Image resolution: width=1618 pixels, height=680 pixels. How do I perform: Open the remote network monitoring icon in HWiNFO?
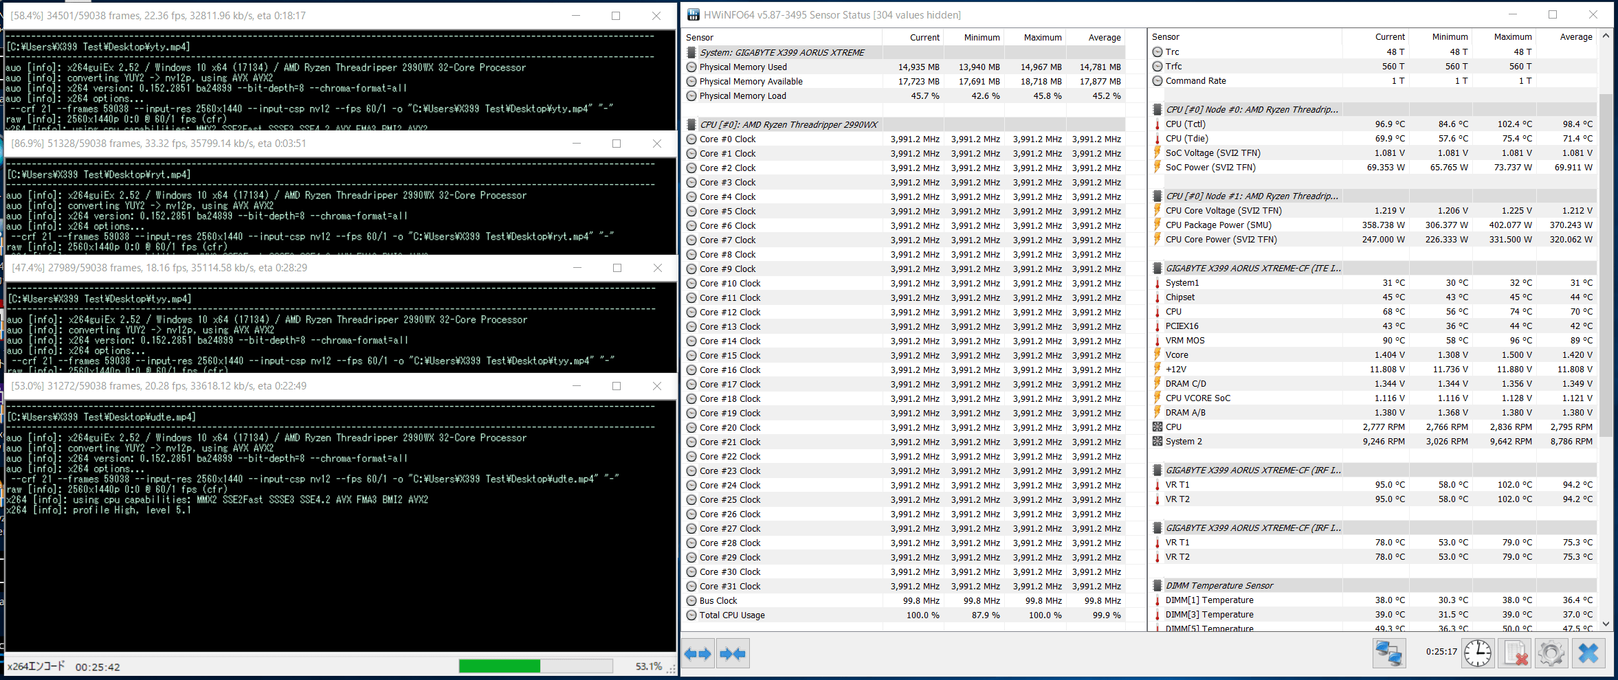point(1389,653)
